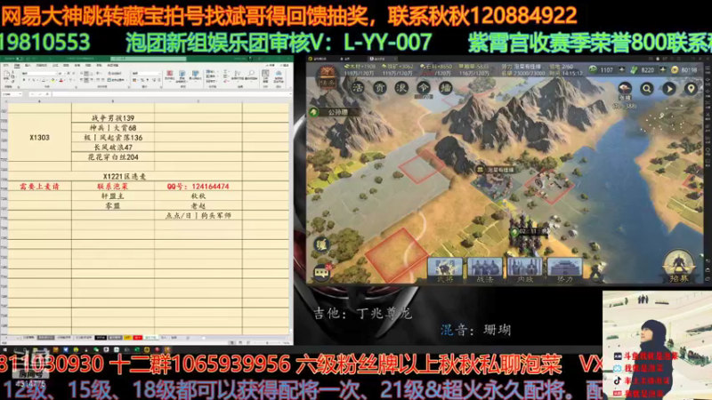The image size is (712, 400).
Task: Switch to the Insert tab in Excel
Action: click(28, 65)
